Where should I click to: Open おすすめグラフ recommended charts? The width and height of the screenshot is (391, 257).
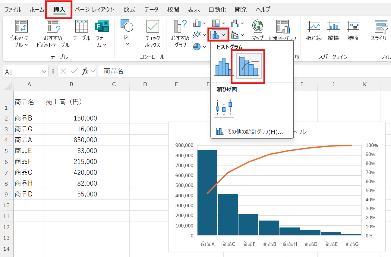(180, 27)
